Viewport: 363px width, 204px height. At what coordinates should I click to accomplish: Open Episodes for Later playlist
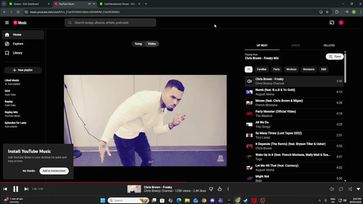(x=23, y=124)
